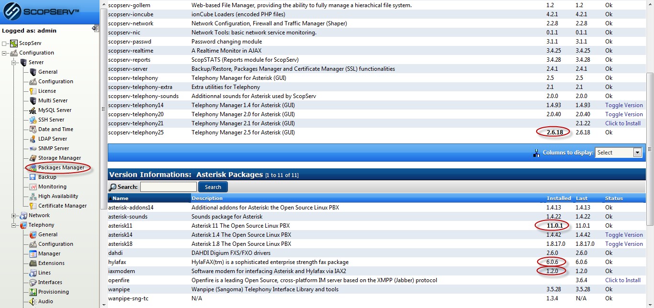Sort Asterisk packages by Last column
This screenshot has width=654, height=308.
click(x=581, y=198)
